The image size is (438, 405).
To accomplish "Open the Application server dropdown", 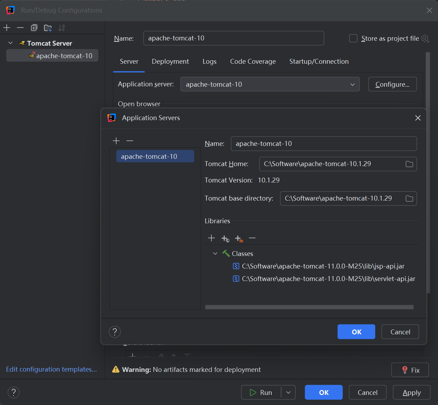I will click(x=270, y=84).
